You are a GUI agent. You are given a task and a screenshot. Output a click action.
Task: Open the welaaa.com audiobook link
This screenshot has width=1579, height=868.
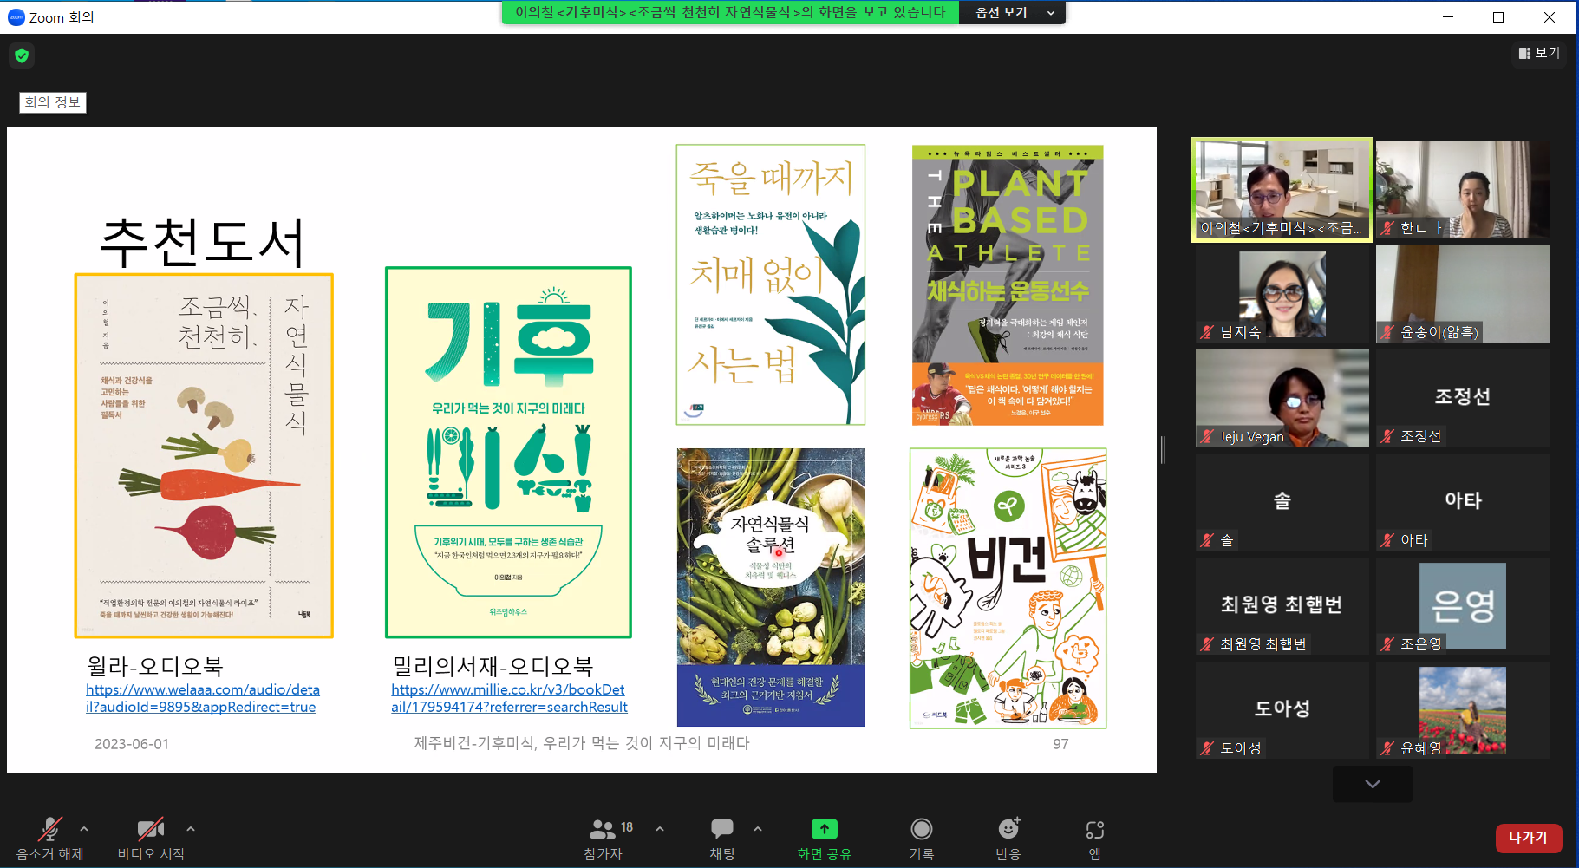click(203, 698)
